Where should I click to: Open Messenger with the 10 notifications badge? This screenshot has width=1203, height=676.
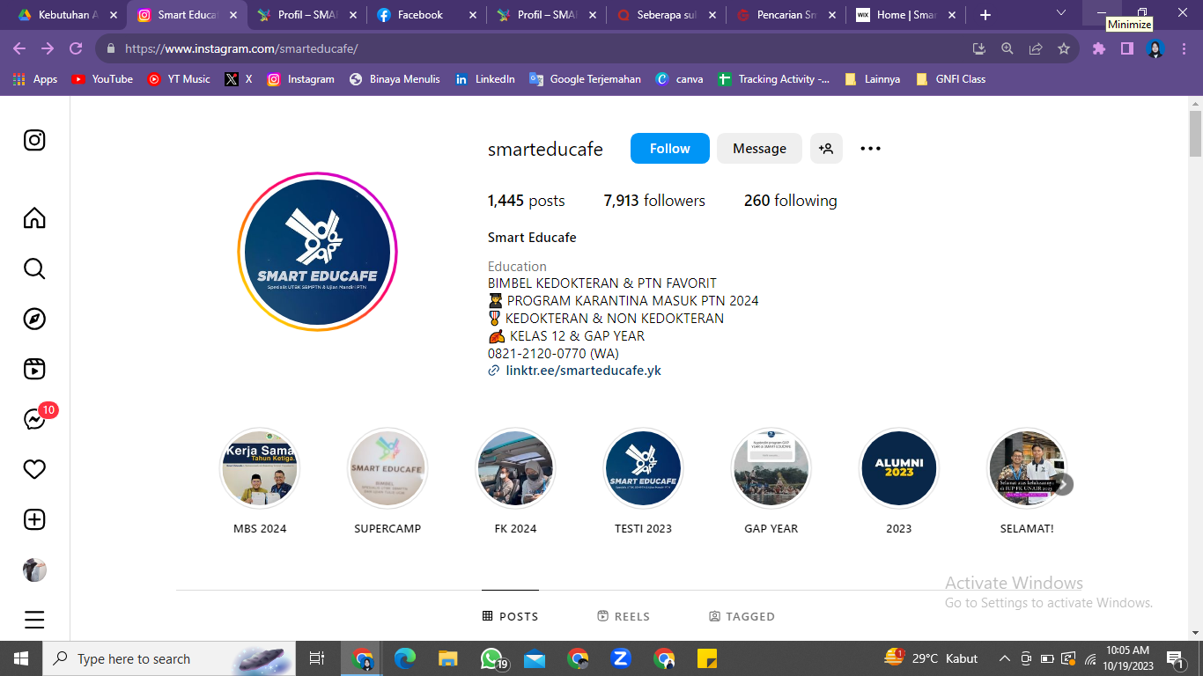pos(33,420)
